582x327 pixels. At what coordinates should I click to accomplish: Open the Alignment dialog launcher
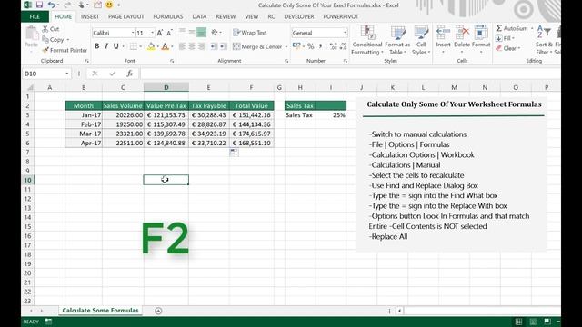pyautogui.click(x=286, y=61)
